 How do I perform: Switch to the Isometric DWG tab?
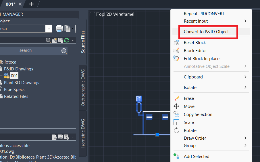pyautogui.click(x=83, y=133)
